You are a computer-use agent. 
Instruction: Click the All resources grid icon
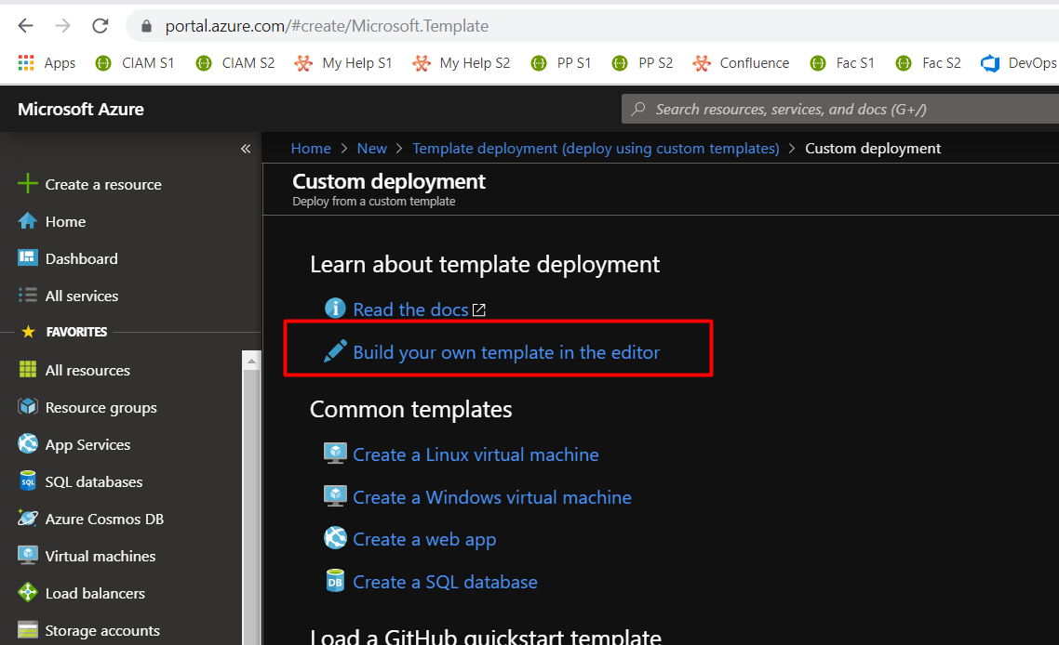point(28,369)
